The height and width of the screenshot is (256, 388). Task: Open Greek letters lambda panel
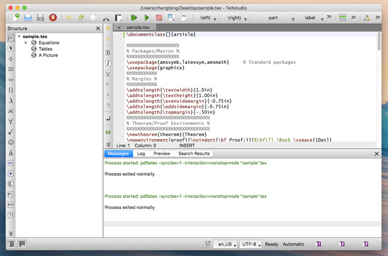[11, 101]
